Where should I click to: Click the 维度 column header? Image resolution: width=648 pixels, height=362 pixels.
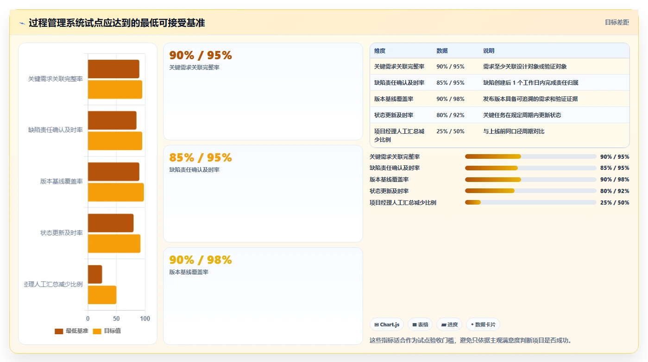(380, 51)
